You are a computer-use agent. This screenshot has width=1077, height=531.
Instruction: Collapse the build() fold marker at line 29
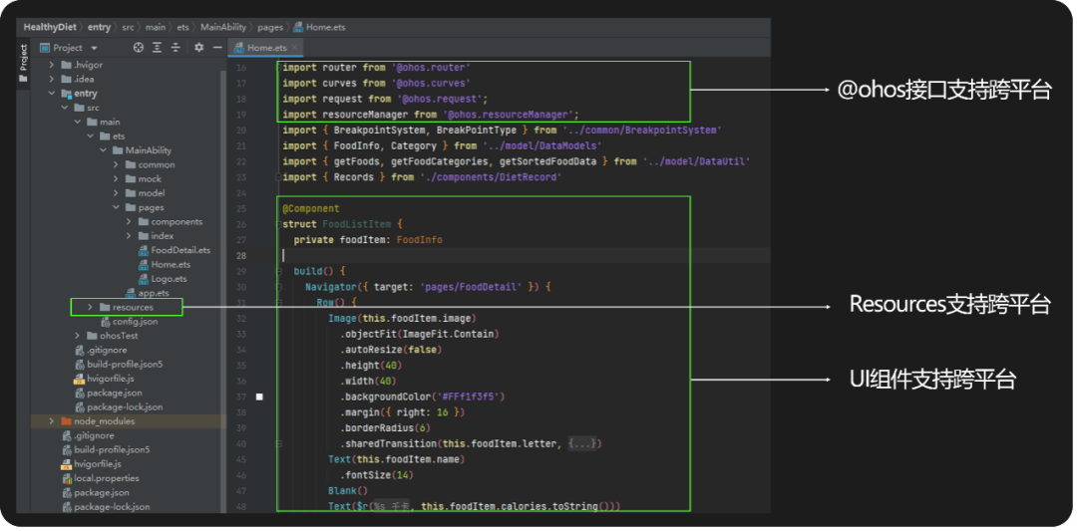pos(278,271)
